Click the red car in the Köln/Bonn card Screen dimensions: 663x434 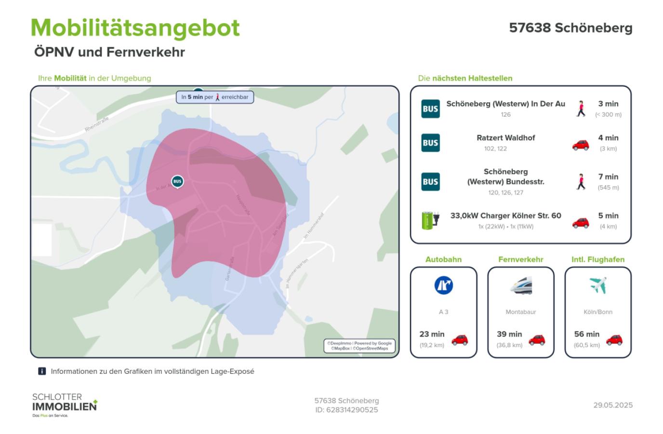point(614,339)
